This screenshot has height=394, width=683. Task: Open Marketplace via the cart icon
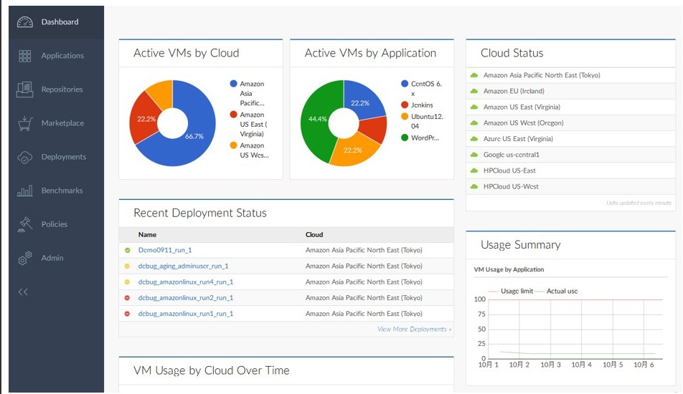[x=24, y=123]
